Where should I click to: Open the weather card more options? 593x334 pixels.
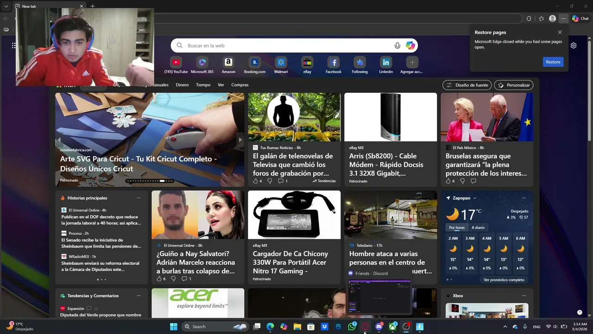coord(524,198)
